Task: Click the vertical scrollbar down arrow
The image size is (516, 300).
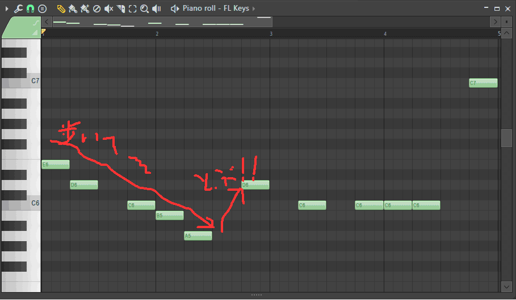Action: tap(506, 286)
